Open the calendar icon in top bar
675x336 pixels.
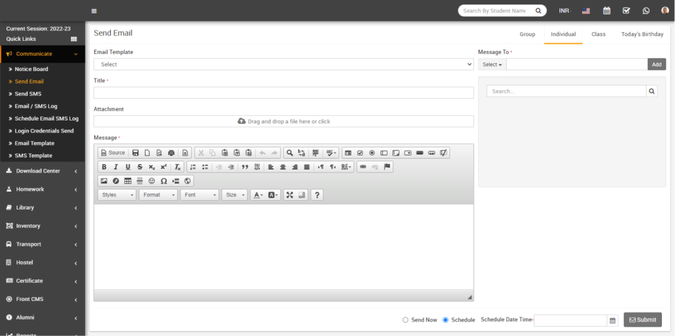pos(606,11)
